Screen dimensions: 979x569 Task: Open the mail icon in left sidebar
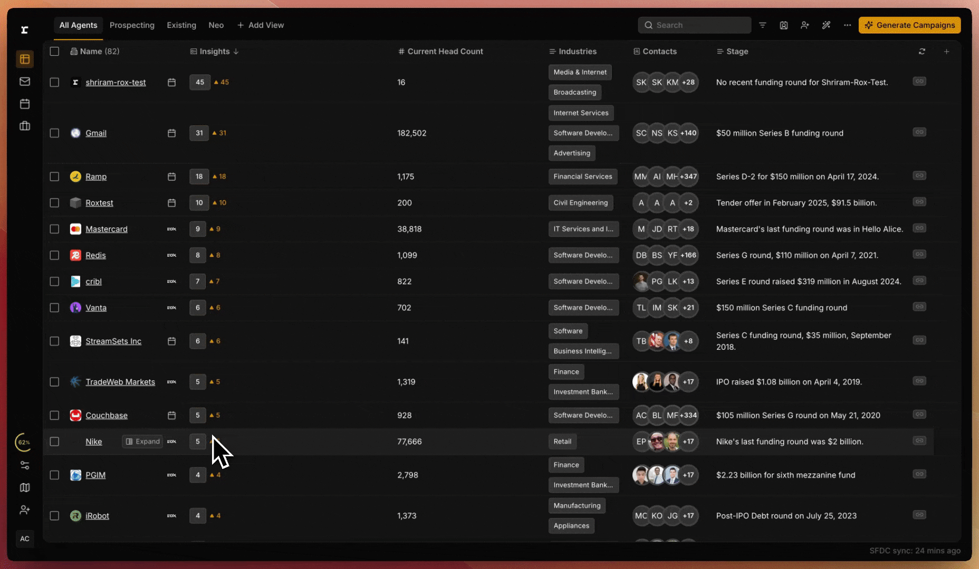tap(25, 82)
